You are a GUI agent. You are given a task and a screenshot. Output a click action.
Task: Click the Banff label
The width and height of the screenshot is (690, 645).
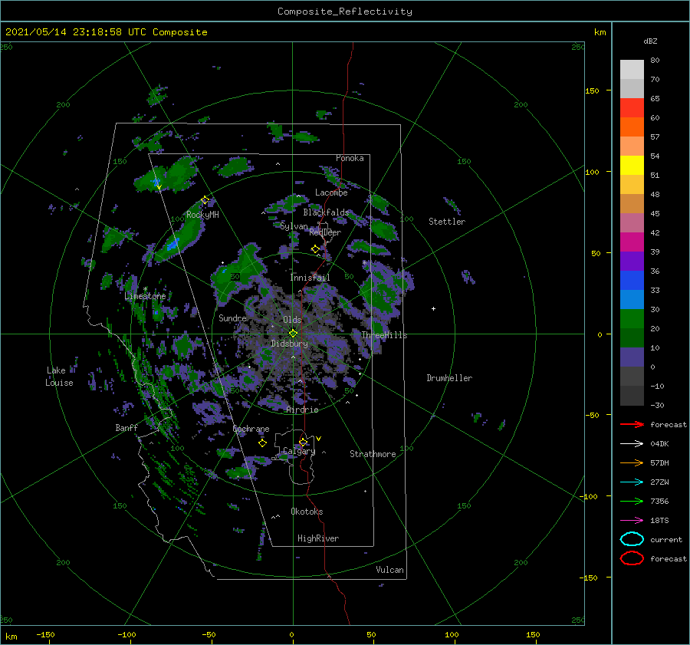(127, 427)
